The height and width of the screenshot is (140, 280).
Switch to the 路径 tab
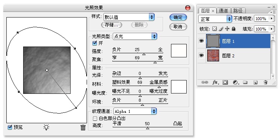coord(238,11)
